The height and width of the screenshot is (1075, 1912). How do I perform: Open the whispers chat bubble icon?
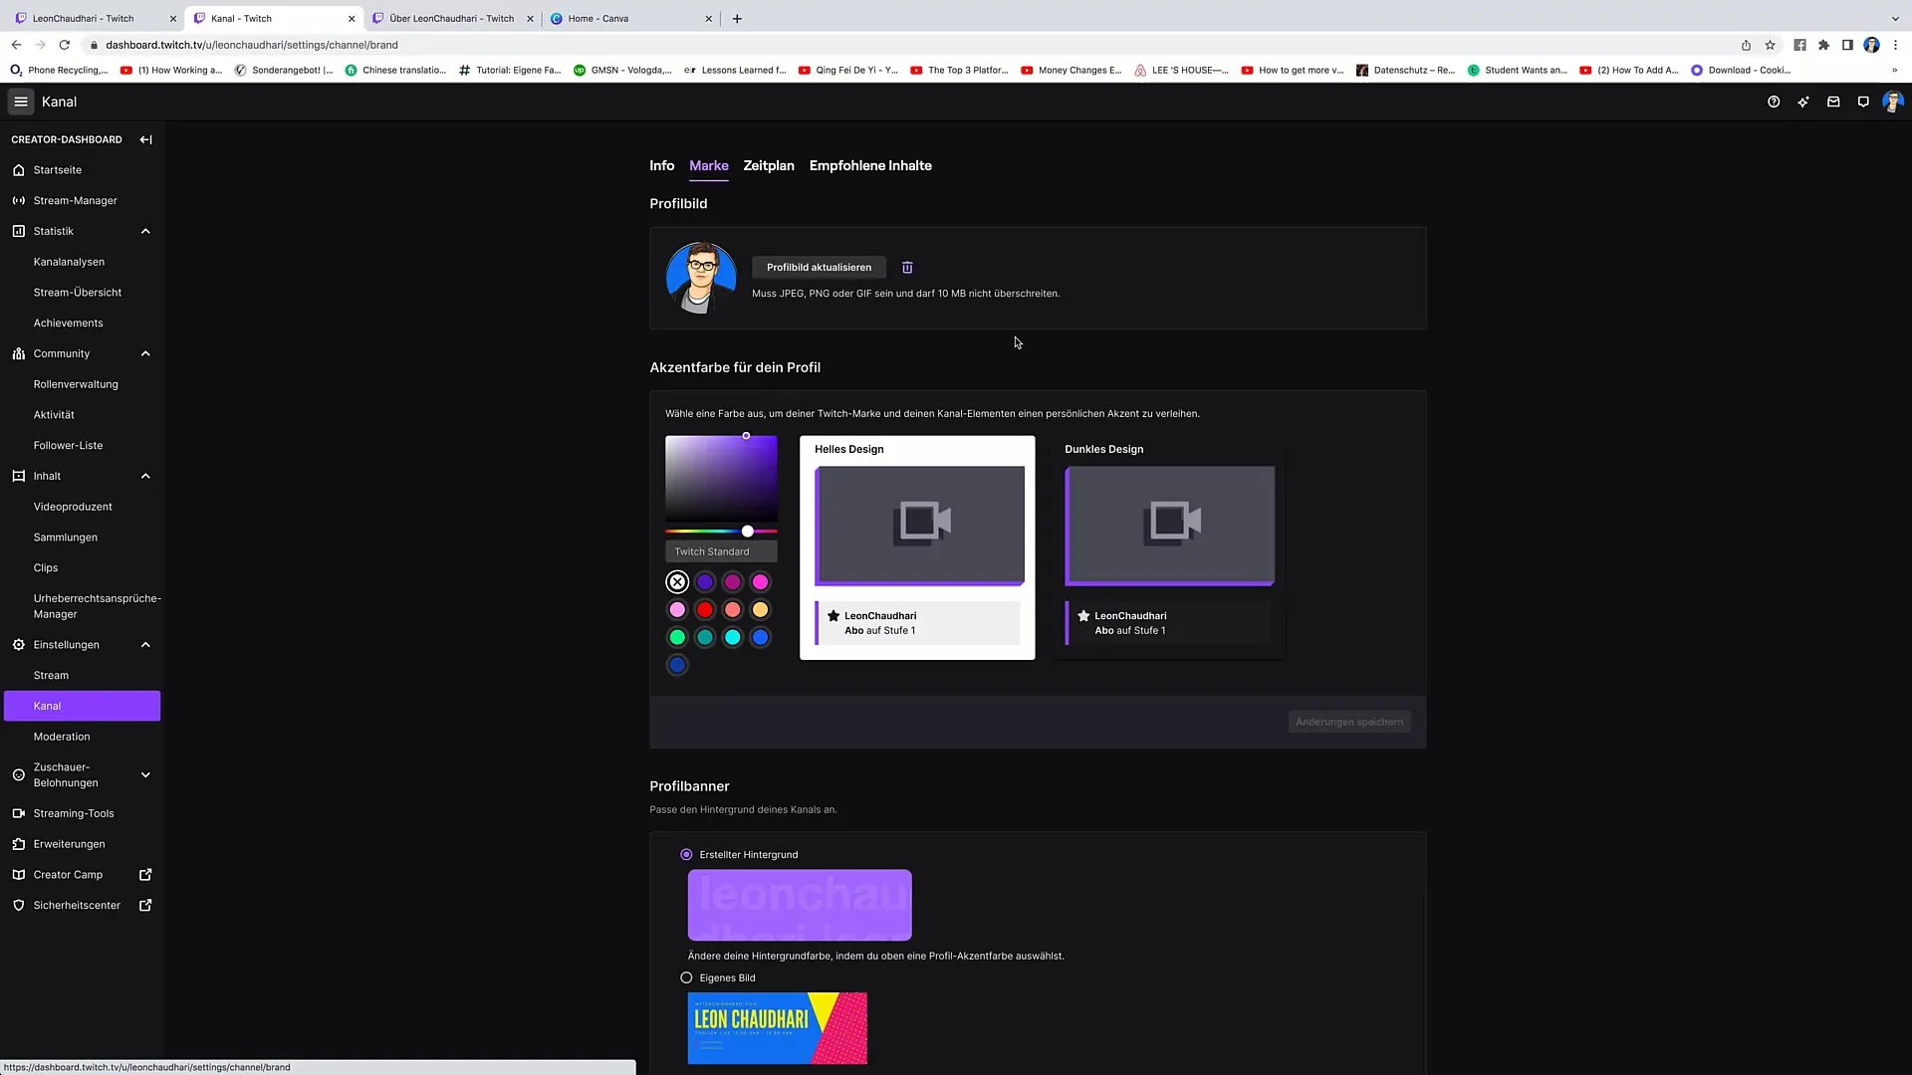[x=1863, y=102]
